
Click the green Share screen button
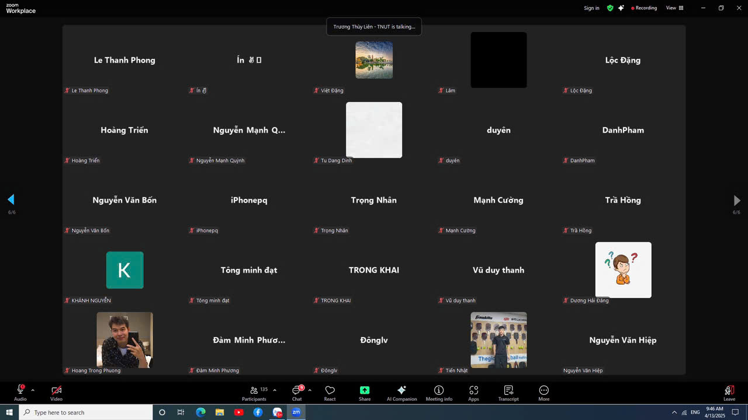click(x=365, y=393)
